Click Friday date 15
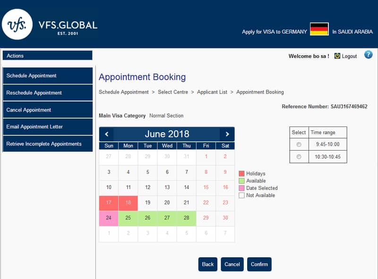 click(x=206, y=187)
